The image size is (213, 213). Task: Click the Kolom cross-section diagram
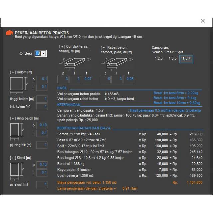pyautogui.click(x=19, y=86)
